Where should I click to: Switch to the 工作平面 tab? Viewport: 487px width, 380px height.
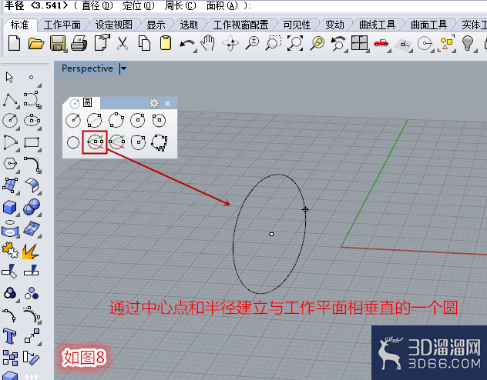[62, 25]
